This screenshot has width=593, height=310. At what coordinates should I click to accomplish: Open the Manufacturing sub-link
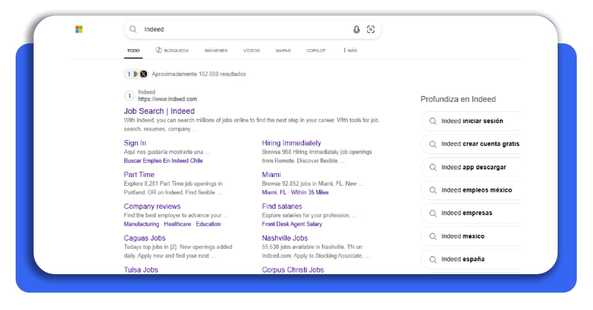coord(141,224)
